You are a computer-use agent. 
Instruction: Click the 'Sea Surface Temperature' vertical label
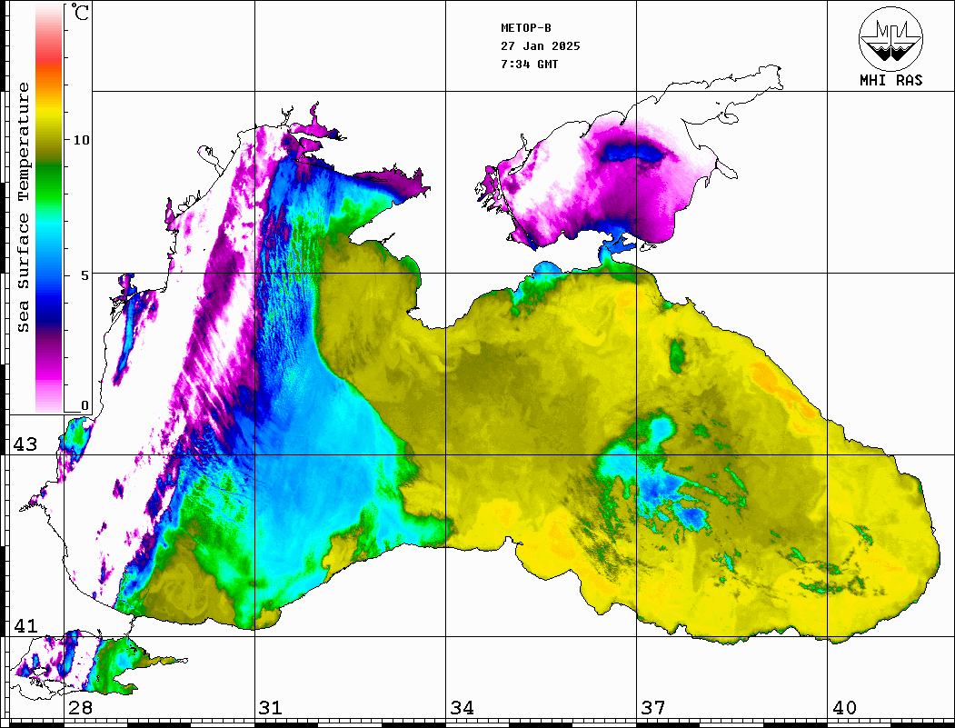(x=23, y=208)
